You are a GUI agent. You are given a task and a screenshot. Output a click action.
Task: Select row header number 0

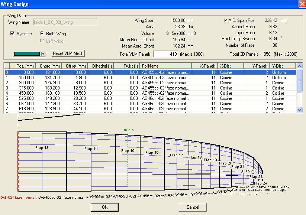click(7, 72)
